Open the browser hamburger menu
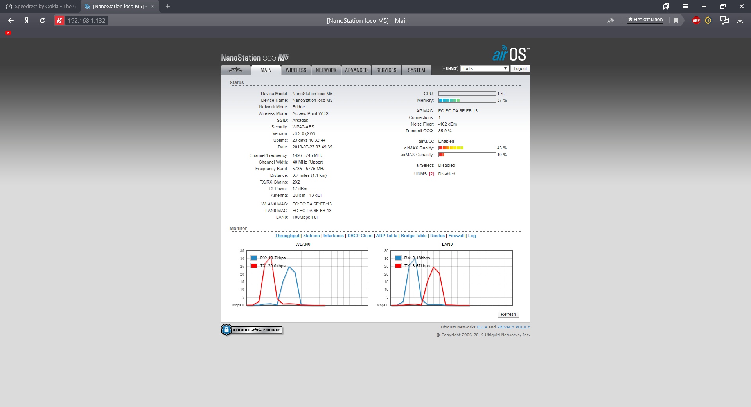The height and width of the screenshot is (407, 751). tap(685, 6)
